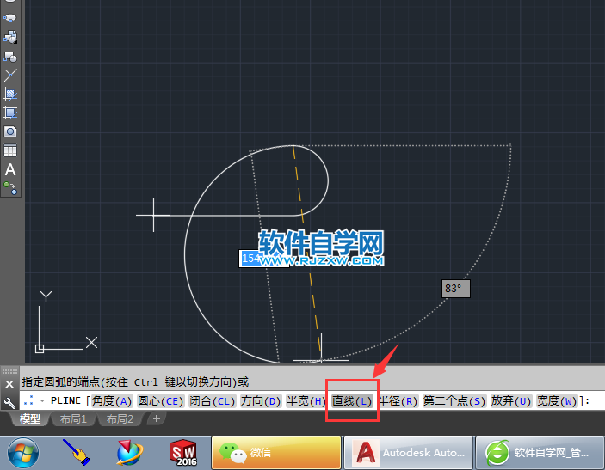The width and height of the screenshot is (605, 470).
Task: Click the command line prompt icon
Action: pos(29,400)
